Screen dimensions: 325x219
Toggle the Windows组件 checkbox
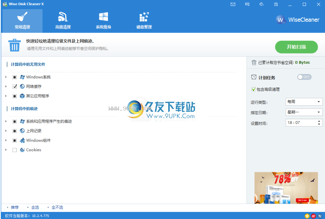click(15, 141)
